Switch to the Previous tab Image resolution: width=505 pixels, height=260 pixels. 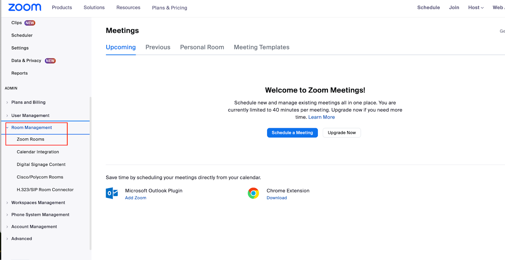pyautogui.click(x=158, y=47)
